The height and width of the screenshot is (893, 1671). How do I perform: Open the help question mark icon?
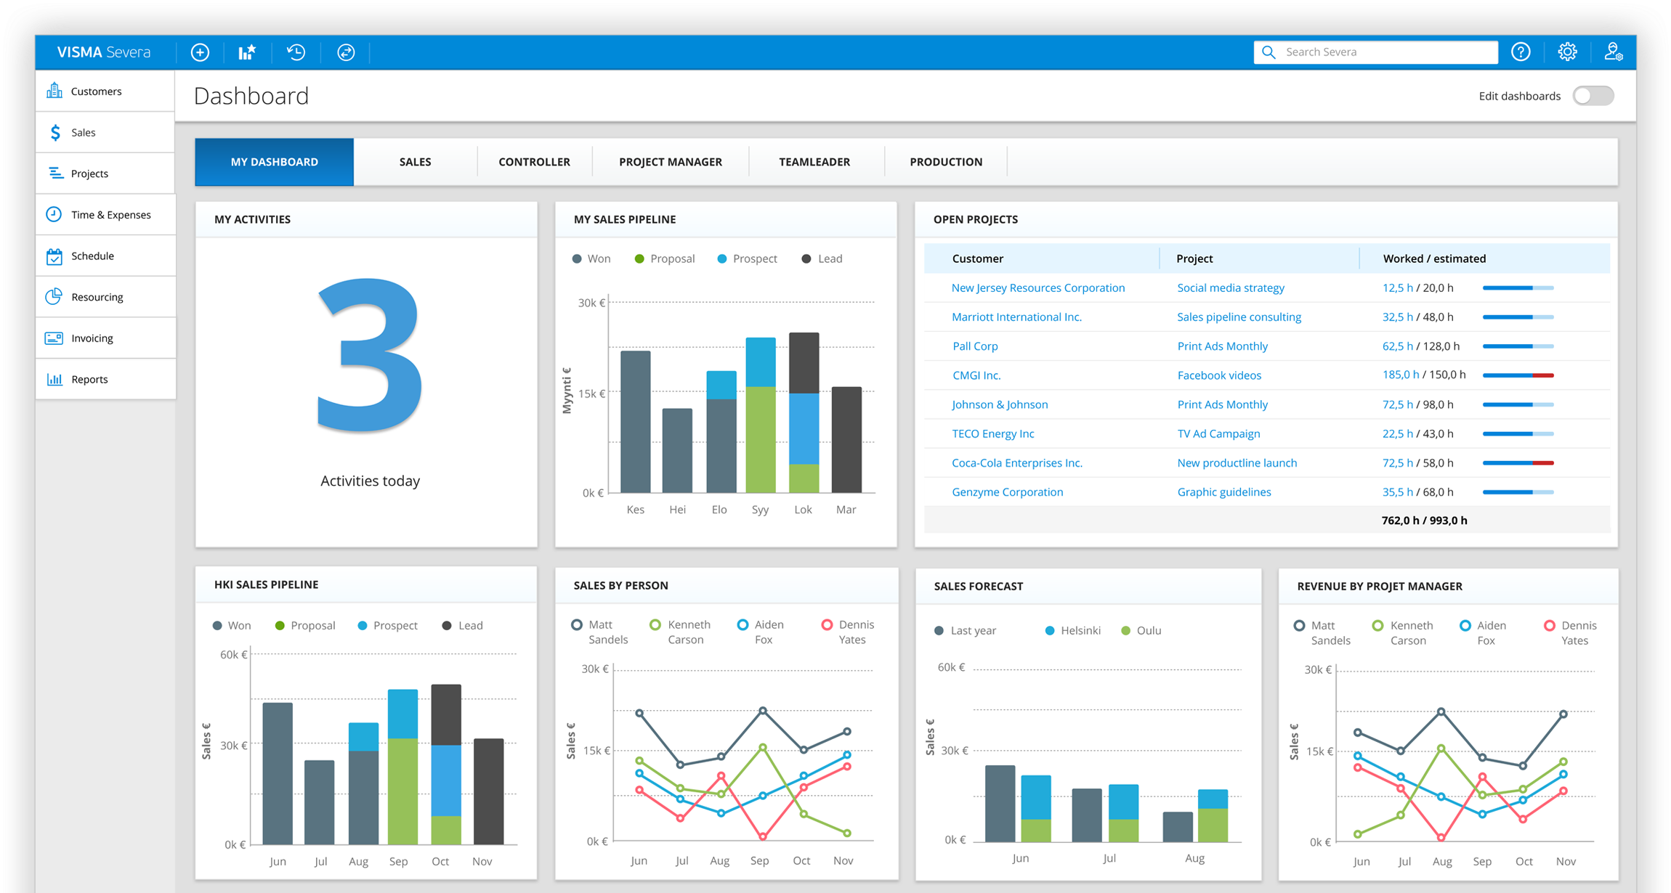[x=1521, y=52]
